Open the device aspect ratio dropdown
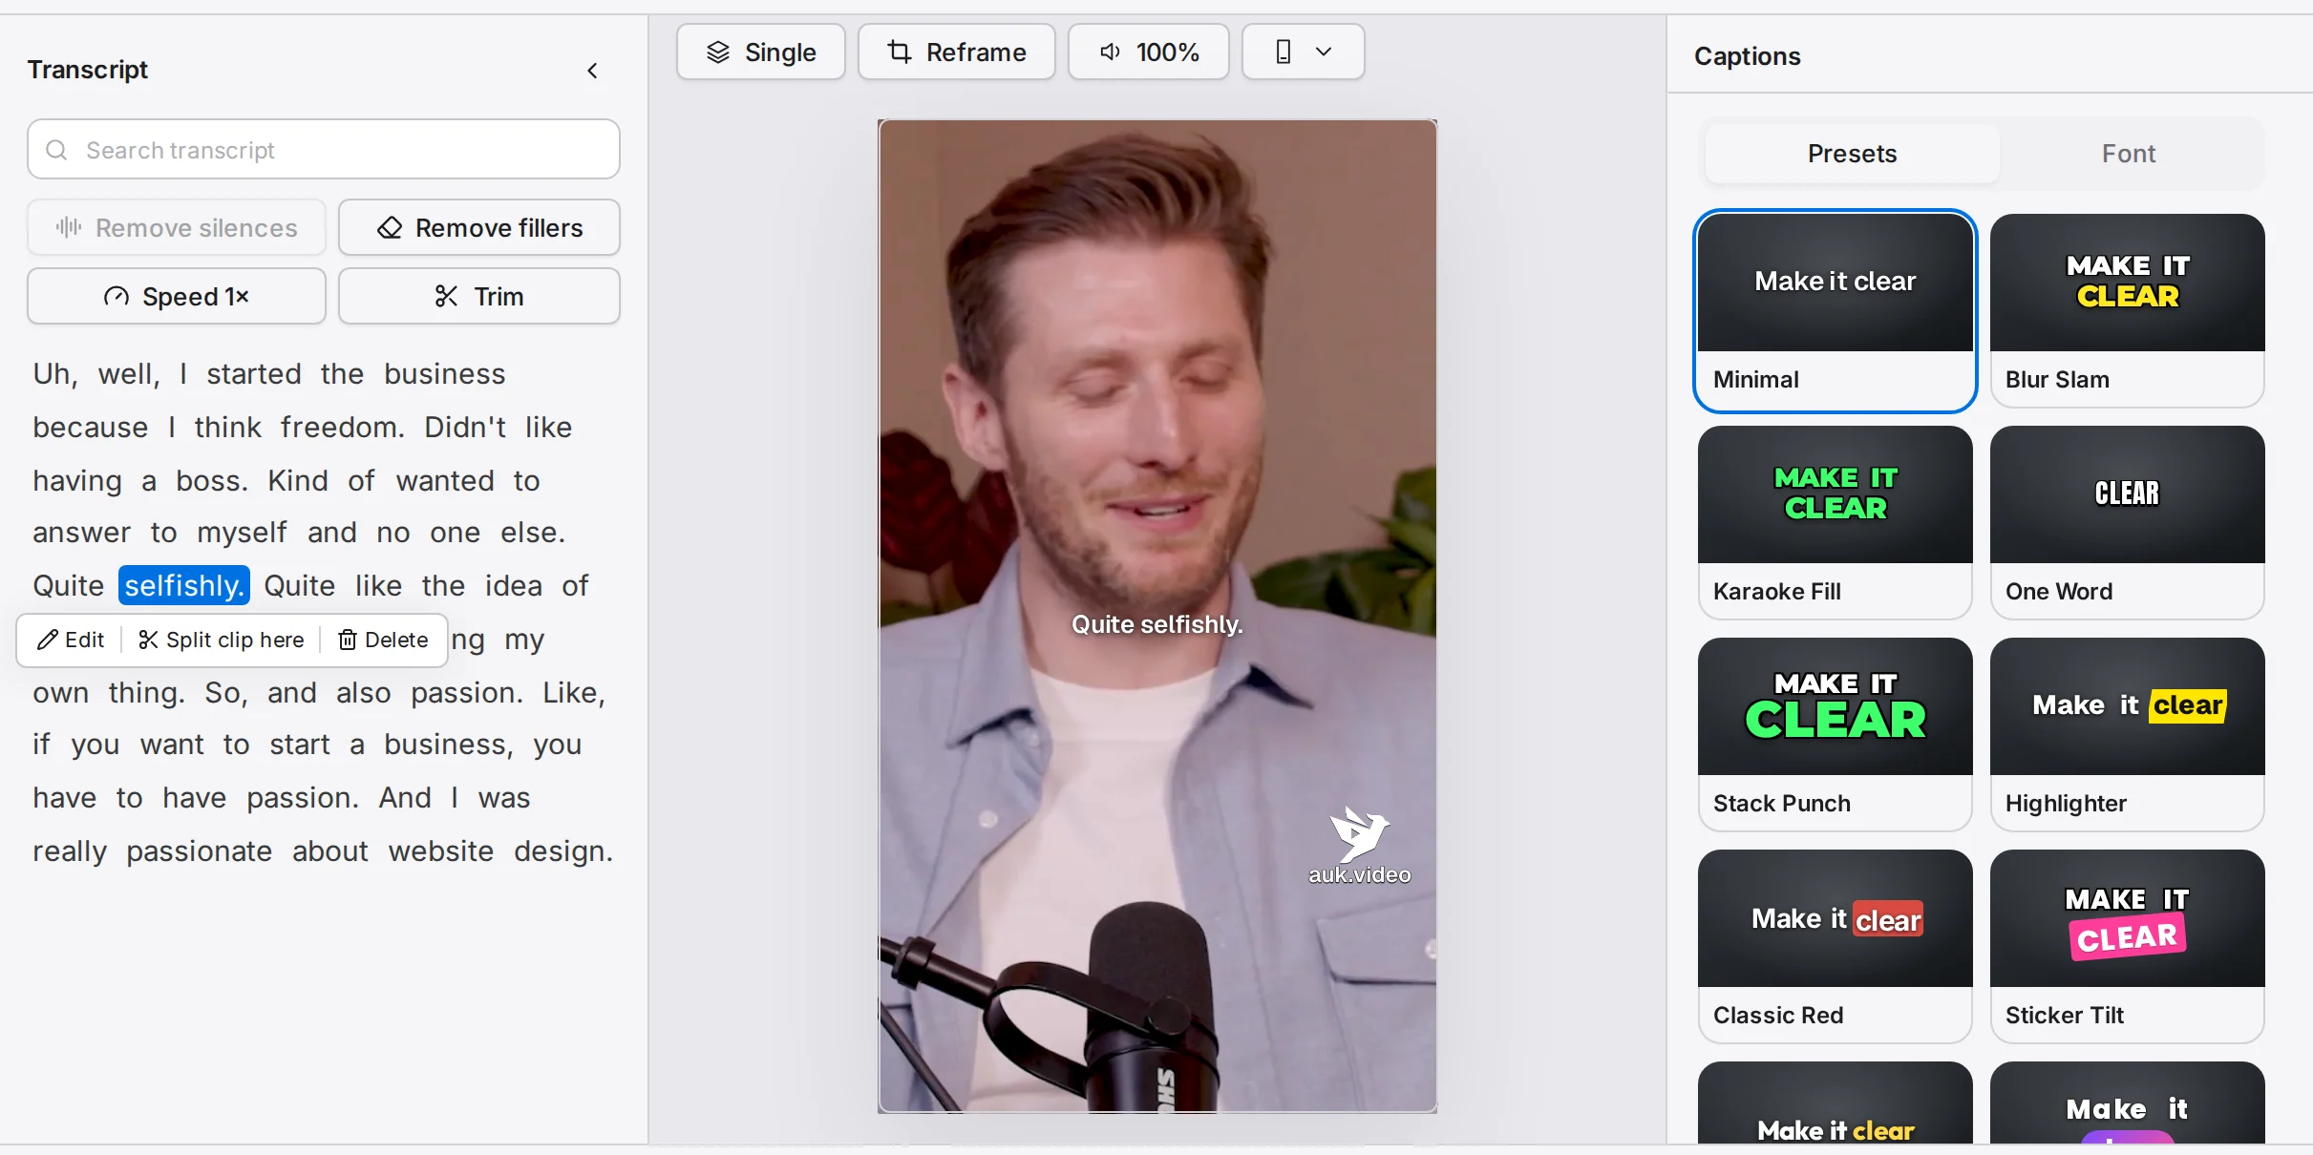The width and height of the screenshot is (2313, 1155). [1304, 52]
